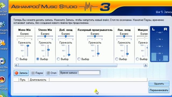Click the Доб. вход channel title
The width and height of the screenshot is (172, 97).
click(x=66, y=30)
